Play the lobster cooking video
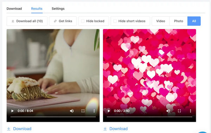Viewport: 211px width, 133px height. (x=12, y=111)
